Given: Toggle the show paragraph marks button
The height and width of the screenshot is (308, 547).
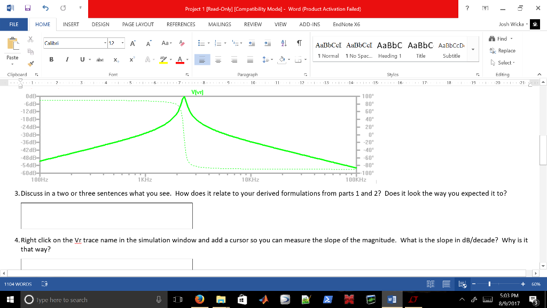Looking at the screenshot, I should tap(299, 43).
